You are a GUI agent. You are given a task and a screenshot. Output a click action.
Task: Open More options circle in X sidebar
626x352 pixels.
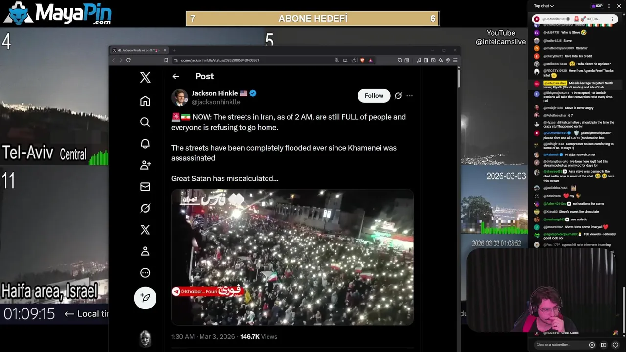145,273
